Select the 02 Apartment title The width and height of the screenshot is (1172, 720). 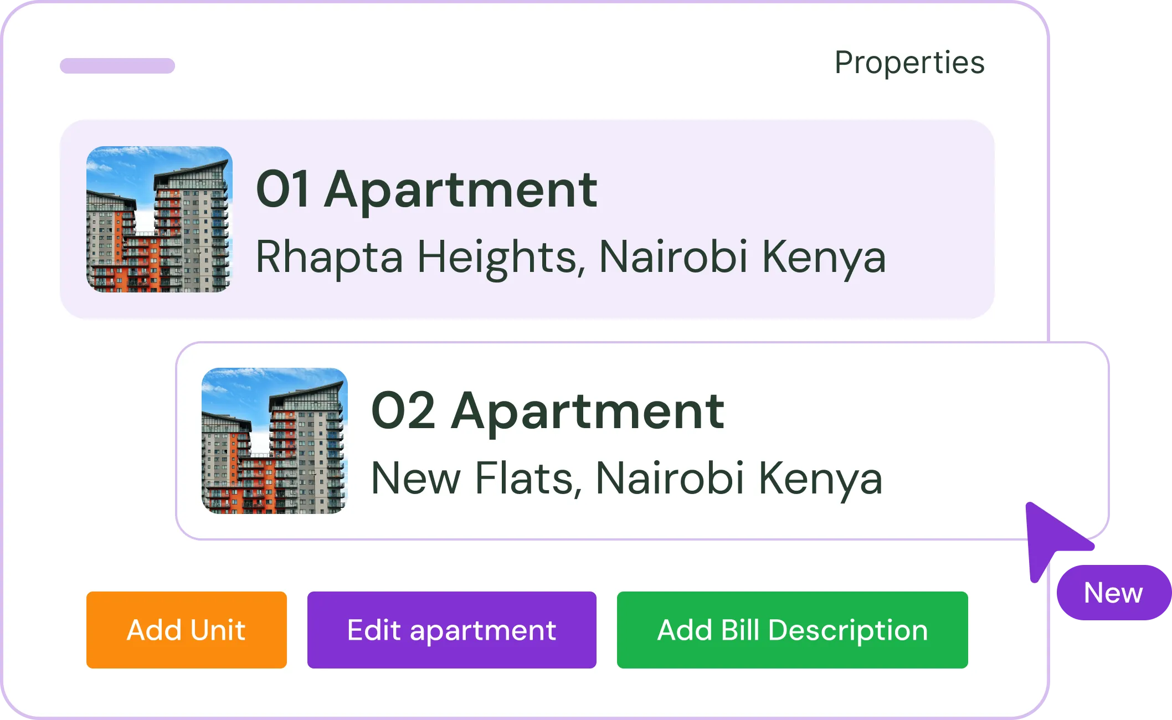click(547, 411)
